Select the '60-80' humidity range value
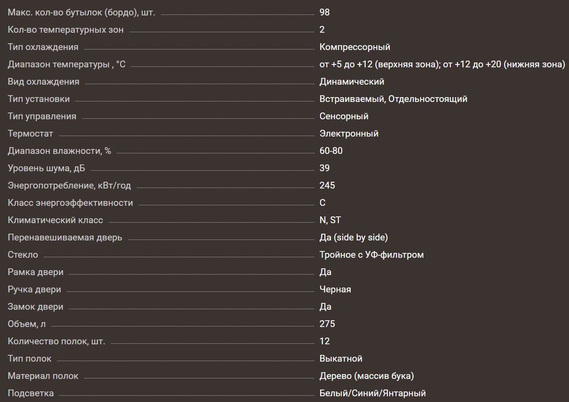This screenshot has height=402, width=569. (331, 151)
